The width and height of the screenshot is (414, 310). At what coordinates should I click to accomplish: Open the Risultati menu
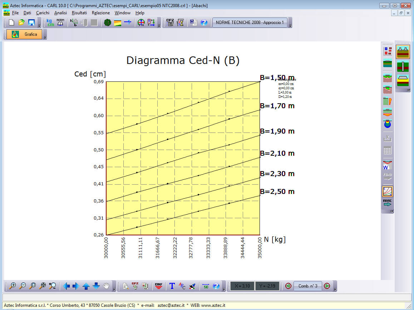(x=79, y=13)
